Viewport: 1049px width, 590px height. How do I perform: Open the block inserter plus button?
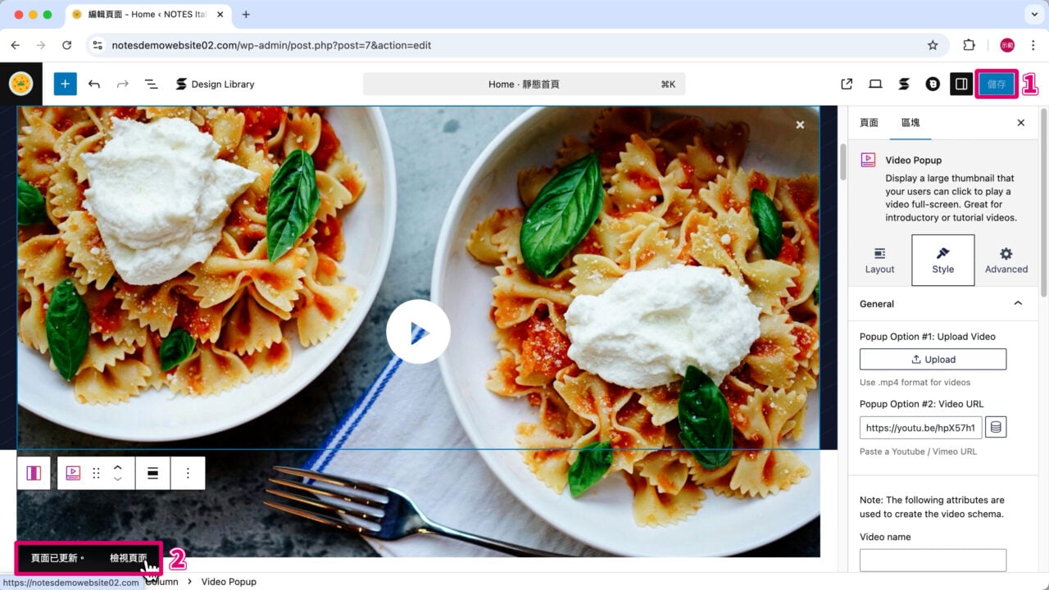pyautogui.click(x=66, y=84)
